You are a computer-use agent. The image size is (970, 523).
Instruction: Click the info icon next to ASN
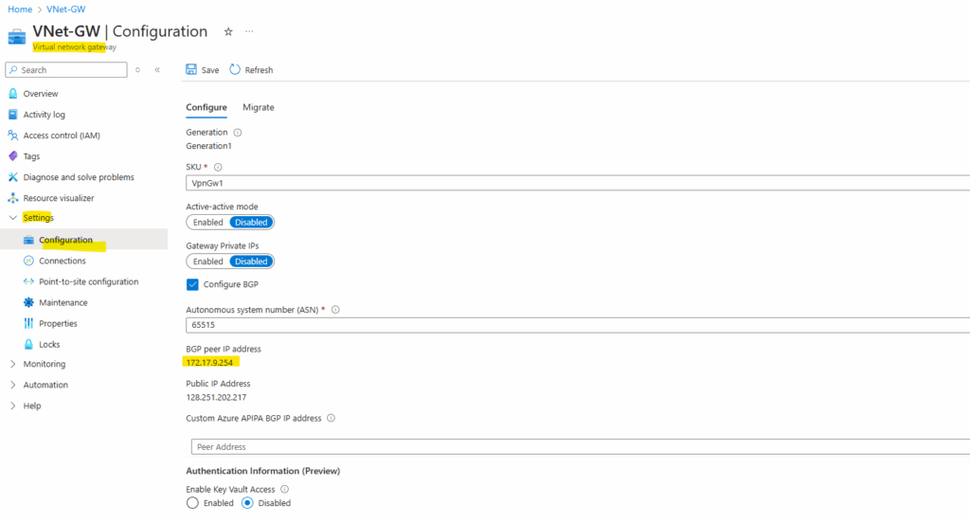[335, 310]
